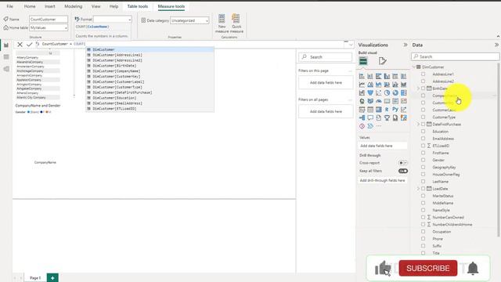The width and height of the screenshot is (501, 282).
Task: Open the Modeling ribbon tab
Action: [74, 6]
